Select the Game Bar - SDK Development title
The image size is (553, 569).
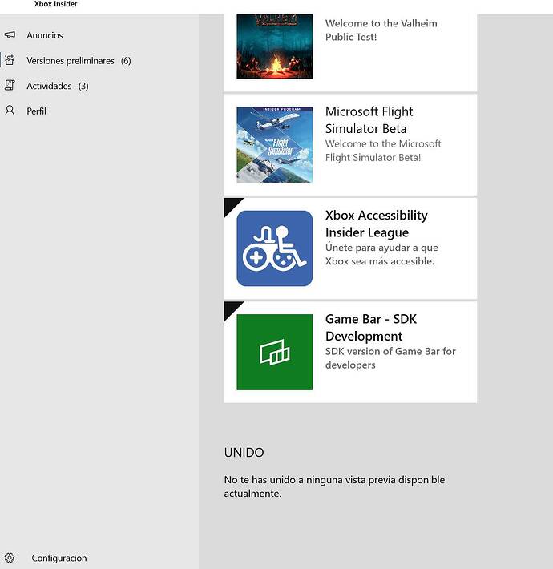pos(371,327)
